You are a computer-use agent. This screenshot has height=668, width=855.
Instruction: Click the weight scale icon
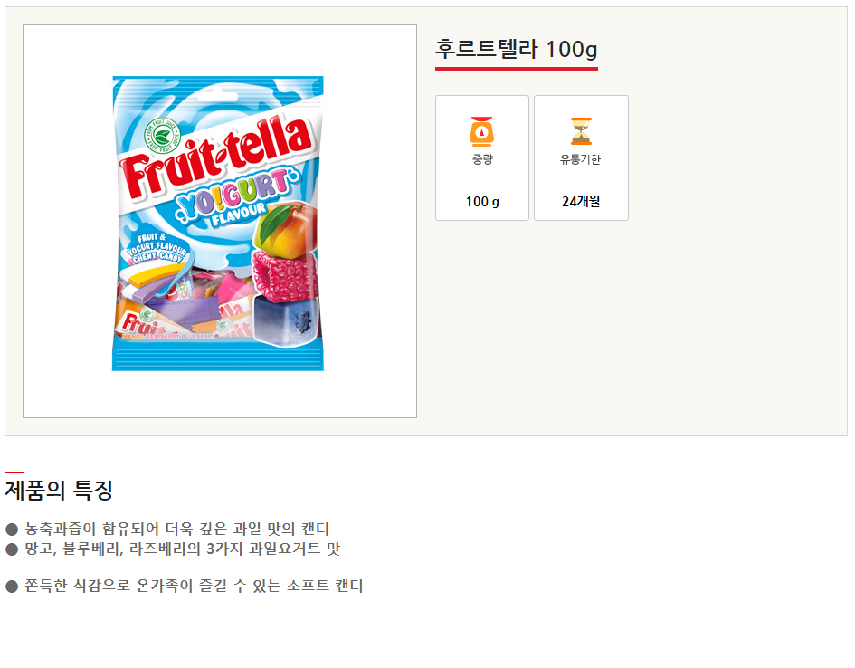481,131
